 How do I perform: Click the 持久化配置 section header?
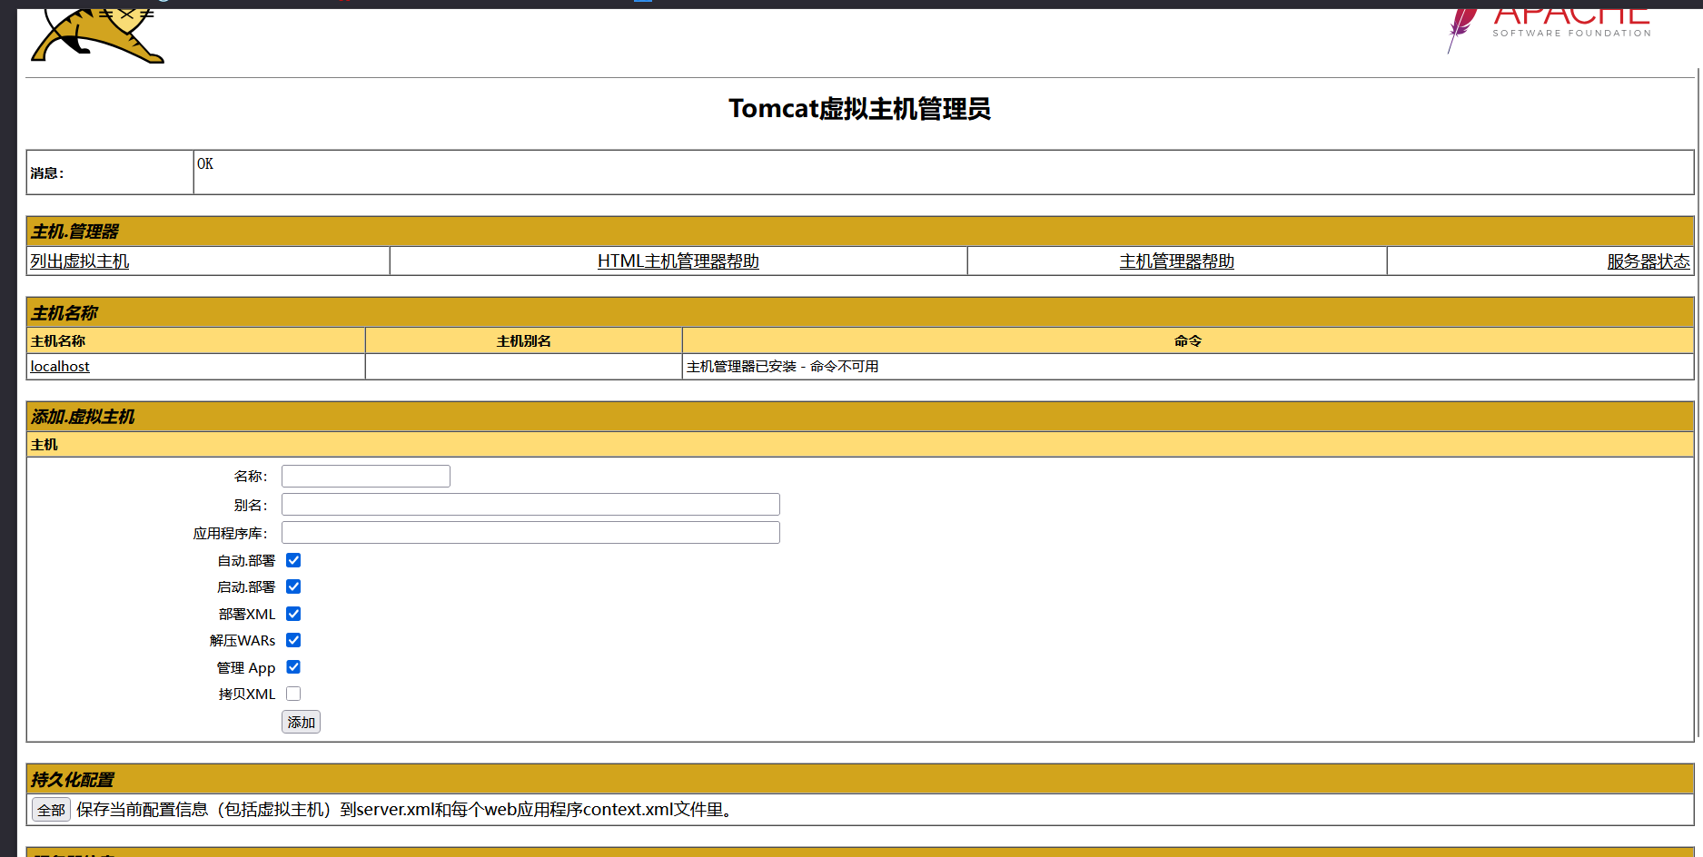860,780
